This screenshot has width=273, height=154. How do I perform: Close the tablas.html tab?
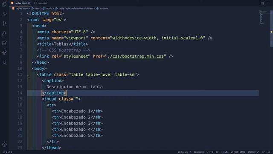29,3
